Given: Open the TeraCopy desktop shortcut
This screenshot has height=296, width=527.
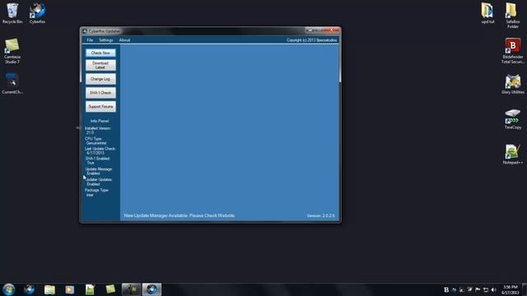Looking at the screenshot, I should (x=512, y=118).
